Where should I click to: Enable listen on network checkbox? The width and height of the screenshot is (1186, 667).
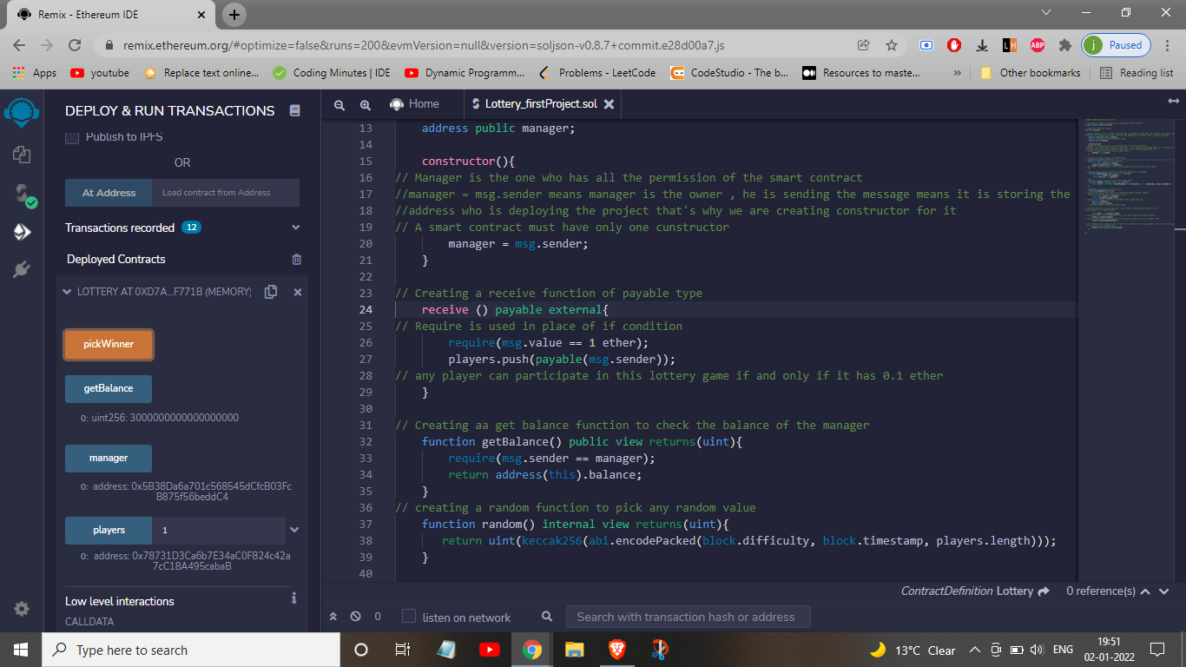point(409,617)
